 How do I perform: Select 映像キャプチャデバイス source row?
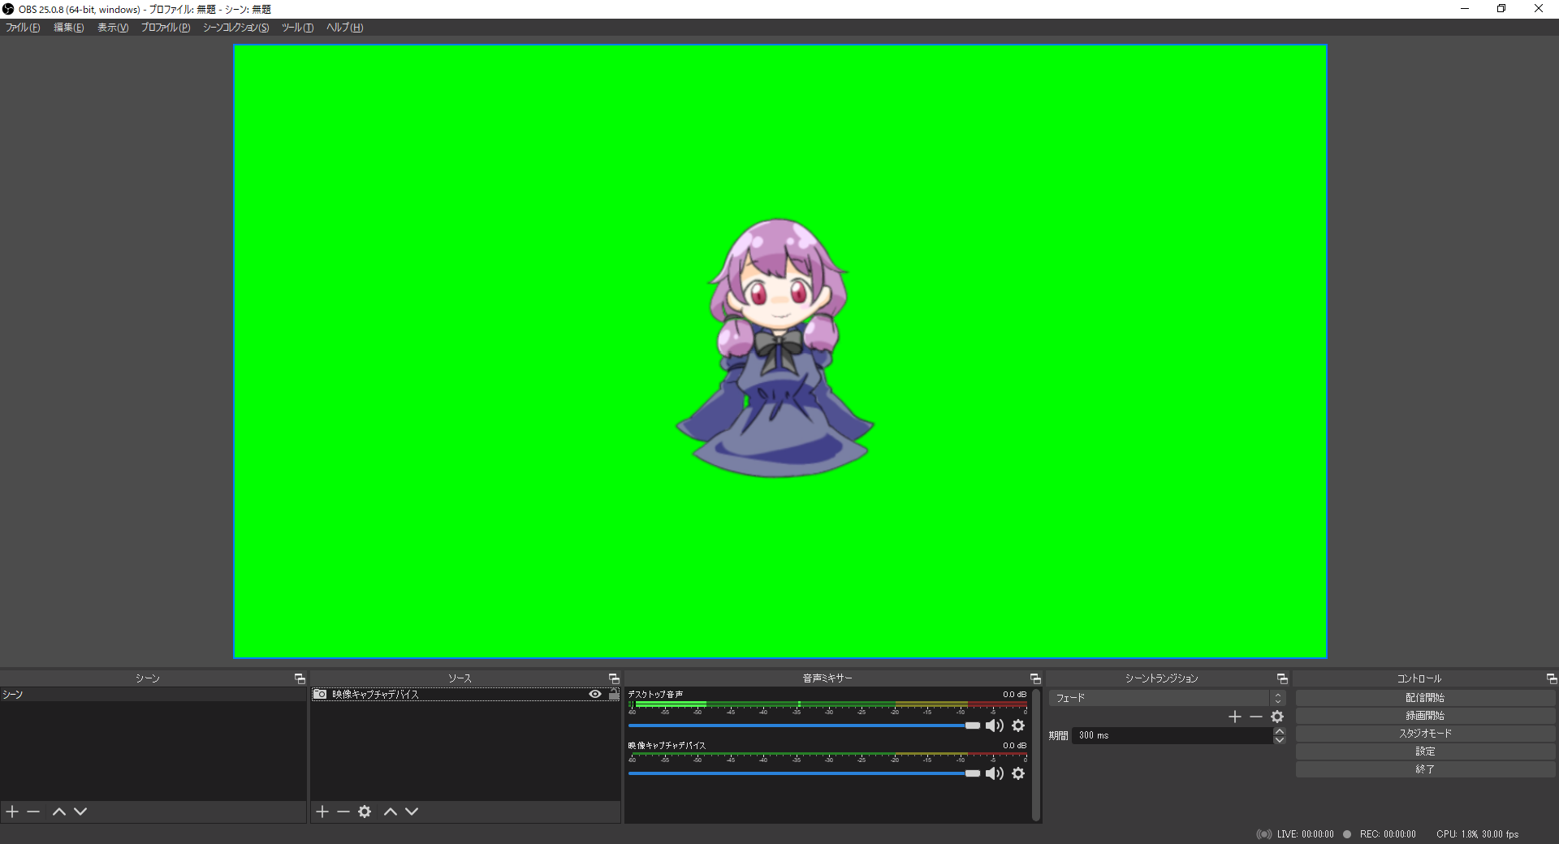465,695
